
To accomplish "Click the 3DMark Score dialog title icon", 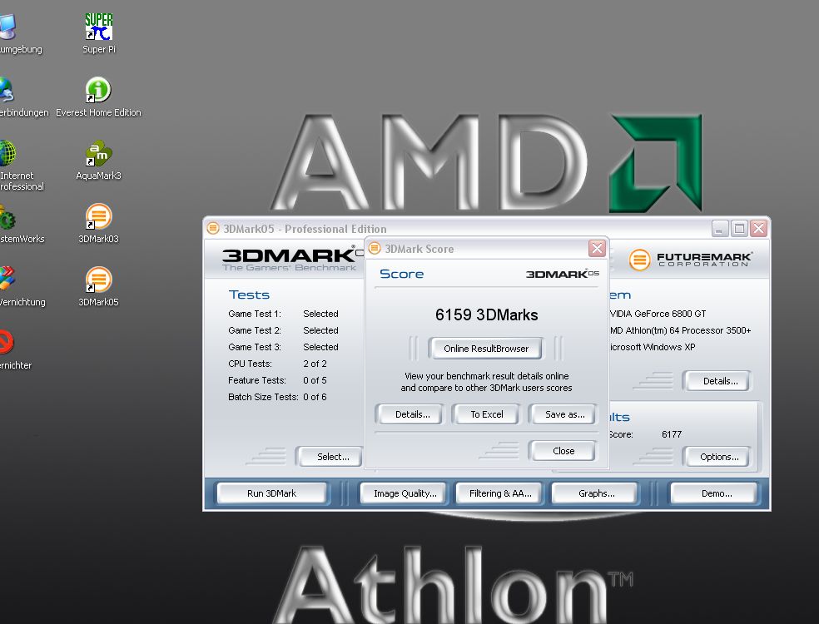I will point(374,249).
